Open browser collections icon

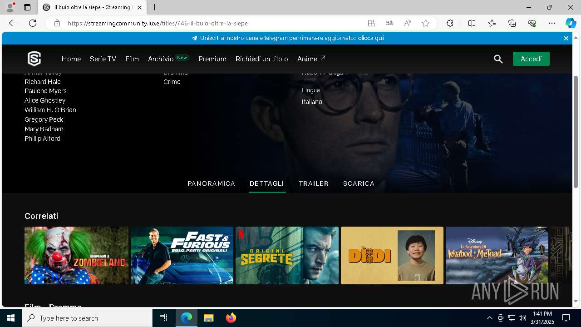(x=512, y=23)
